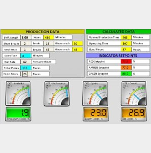
Task: Select the yellow Meal Break total 45
Action: [x=77, y=49]
